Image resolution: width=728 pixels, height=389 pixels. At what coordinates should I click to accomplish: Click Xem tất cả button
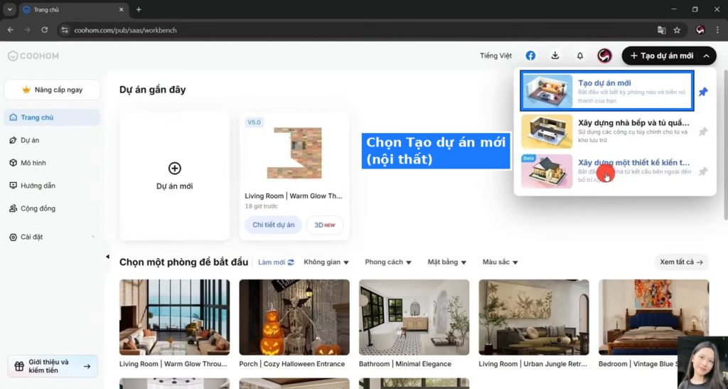[x=681, y=262]
